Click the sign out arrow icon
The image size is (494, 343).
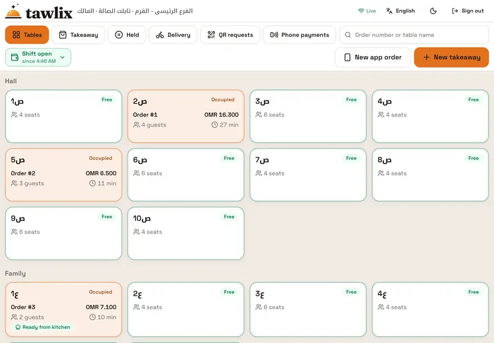click(454, 10)
